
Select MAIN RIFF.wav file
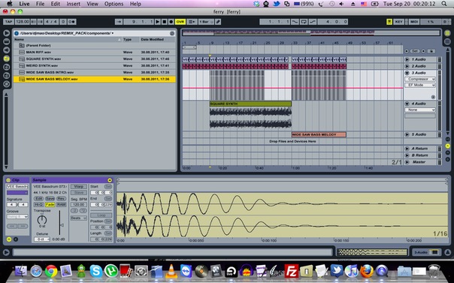click(95, 53)
